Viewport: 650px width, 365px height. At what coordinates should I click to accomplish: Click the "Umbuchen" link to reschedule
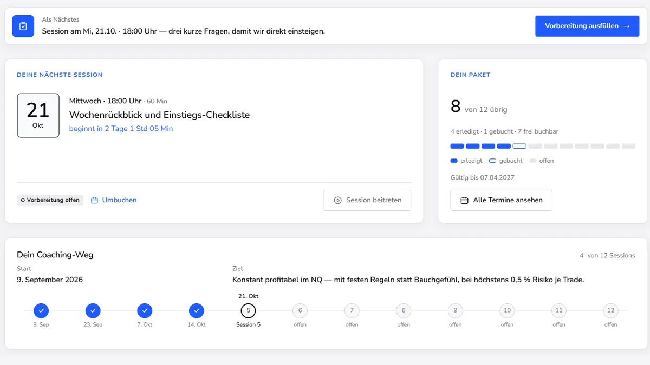coord(114,200)
